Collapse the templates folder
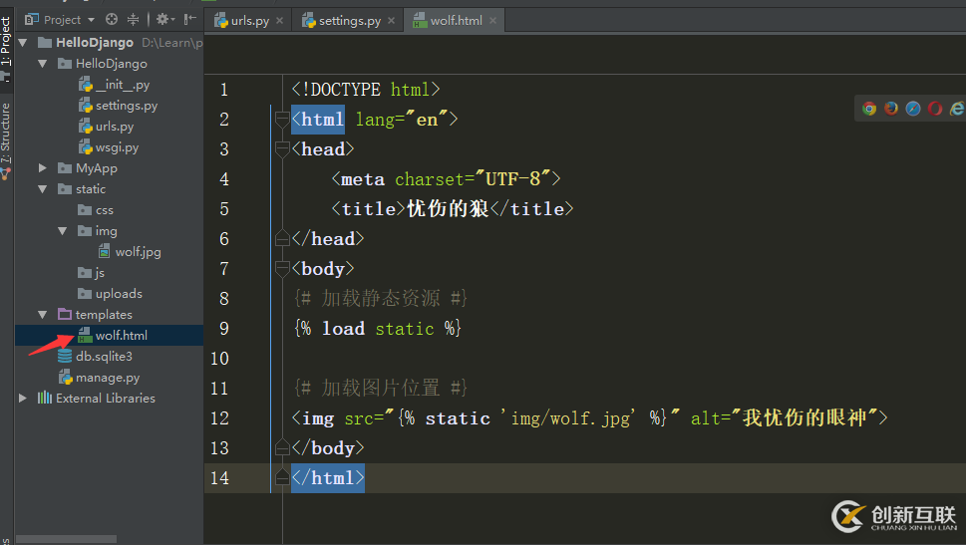The width and height of the screenshot is (966, 545). 43,315
